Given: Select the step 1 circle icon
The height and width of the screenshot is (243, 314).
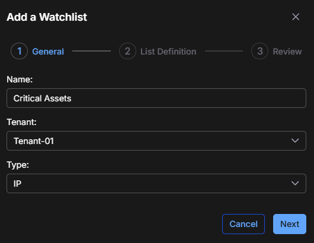Looking at the screenshot, I should [x=19, y=51].
